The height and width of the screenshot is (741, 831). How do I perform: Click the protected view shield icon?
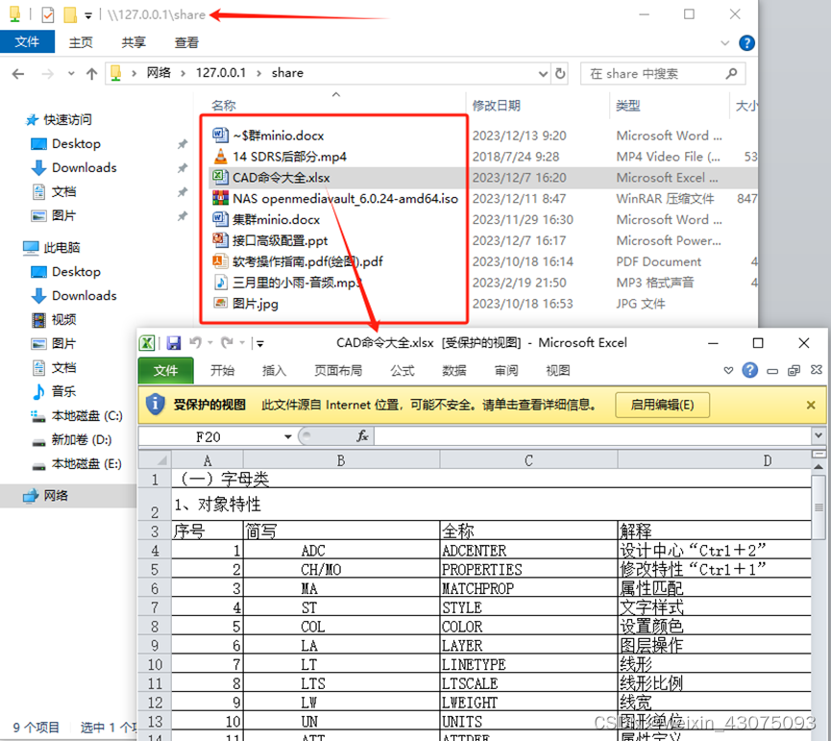pos(155,405)
